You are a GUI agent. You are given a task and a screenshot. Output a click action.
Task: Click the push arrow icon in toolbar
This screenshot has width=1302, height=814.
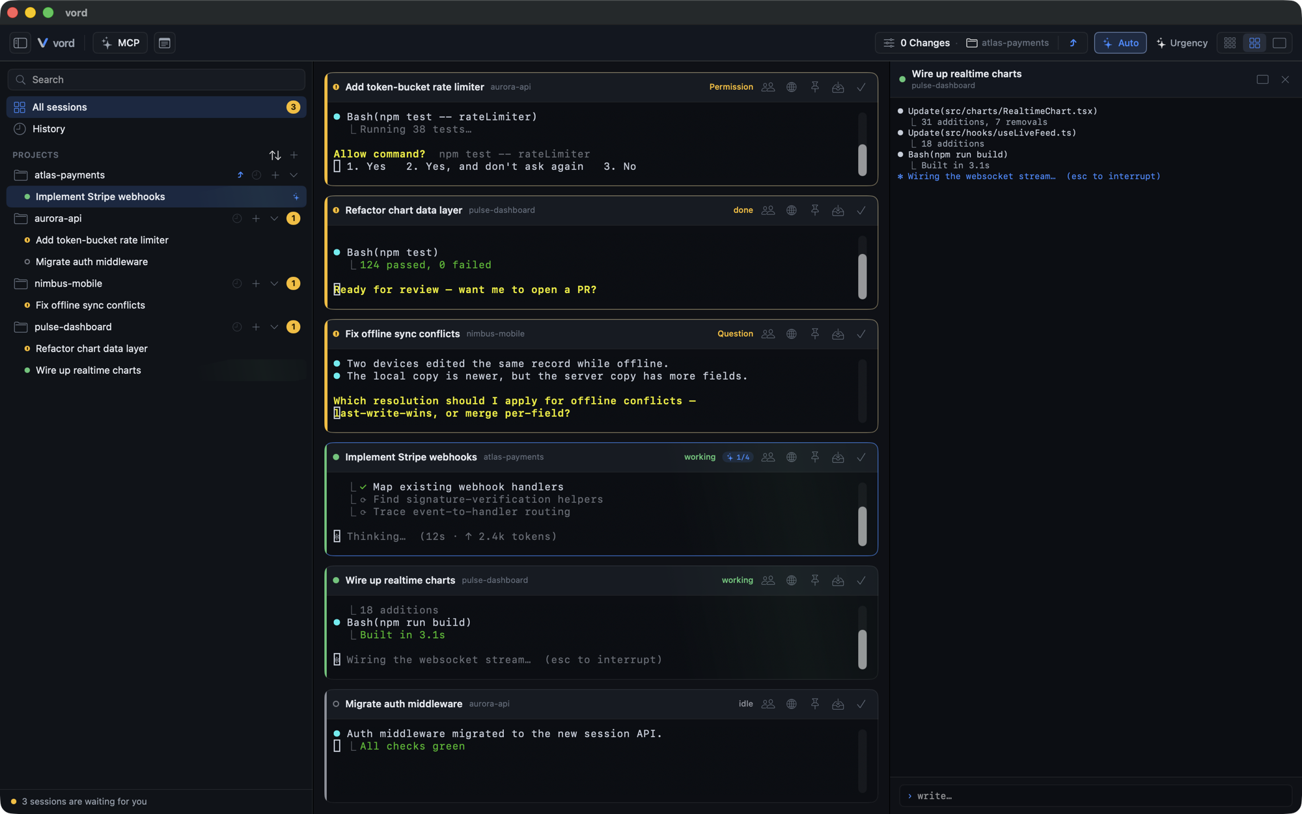[1073, 43]
